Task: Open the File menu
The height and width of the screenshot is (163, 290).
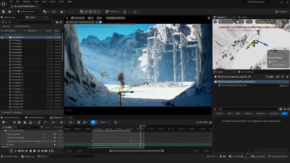Action: 11,2
